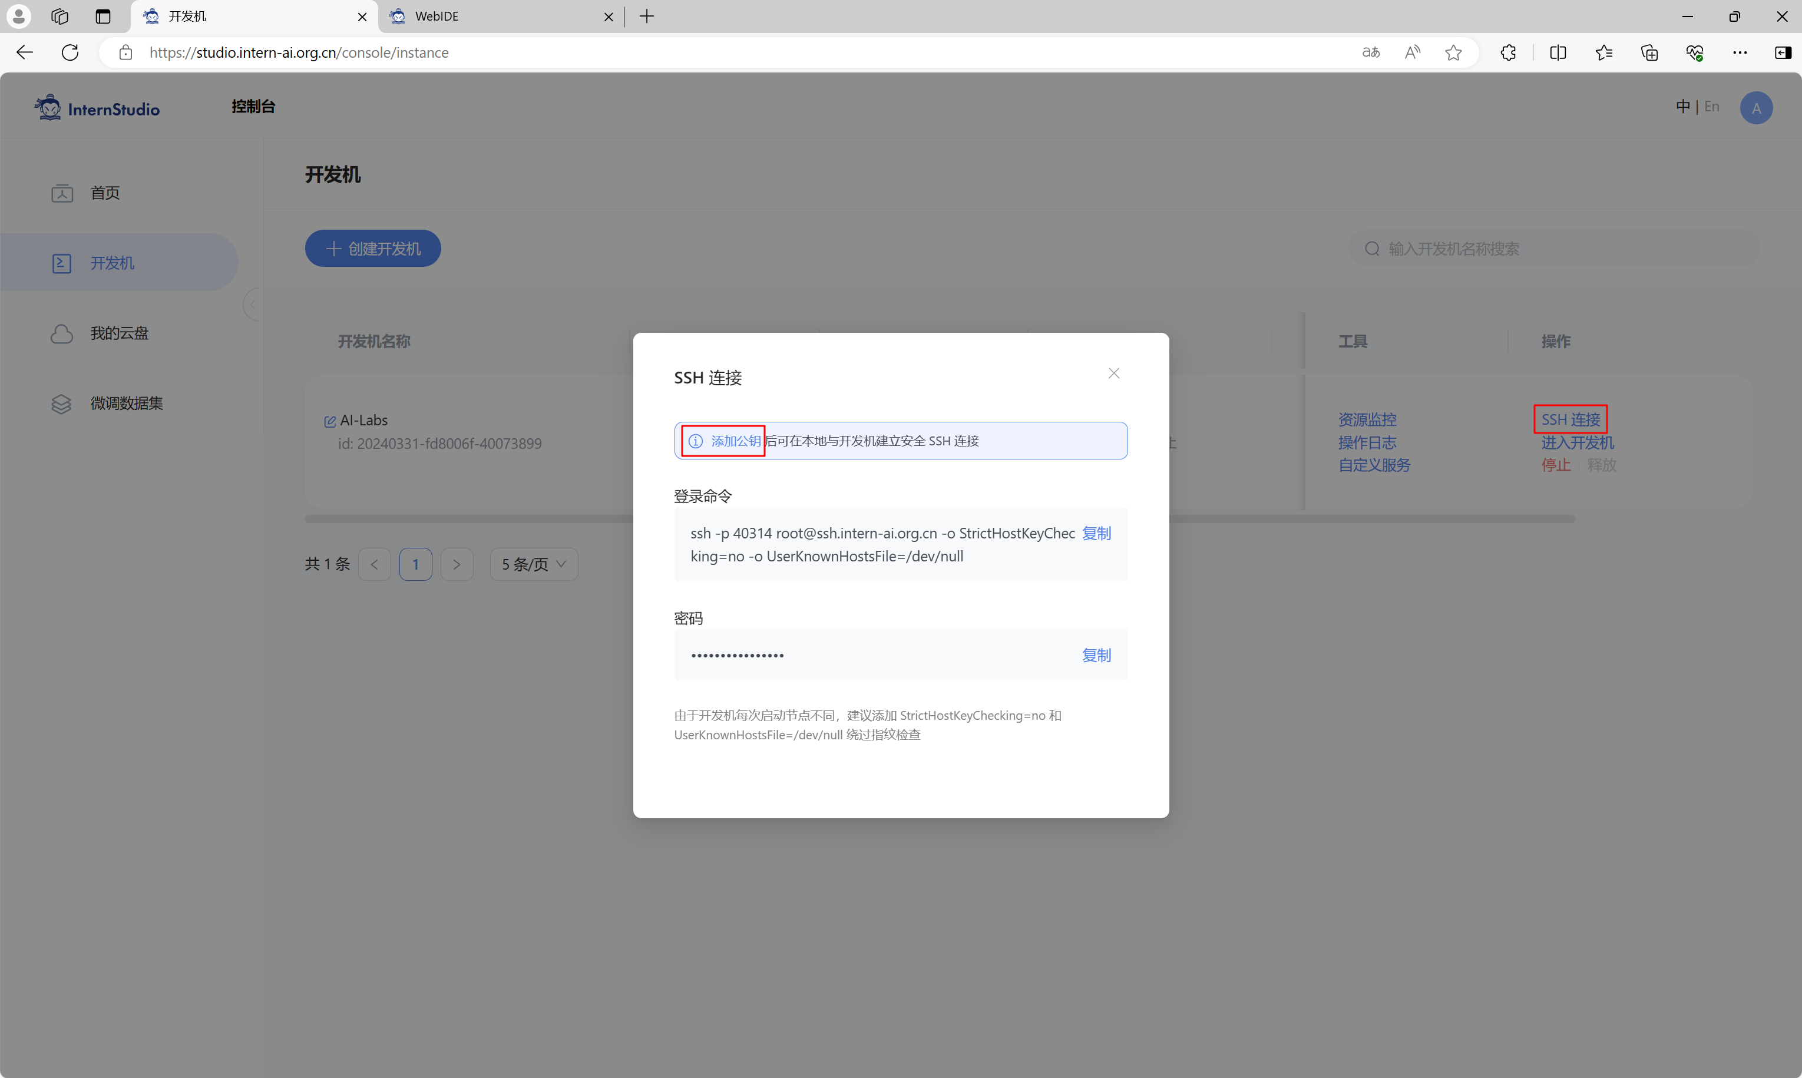1802x1078 pixels.
Task: Open 资源监控 for AI-Labs
Action: [x=1367, y=420]
